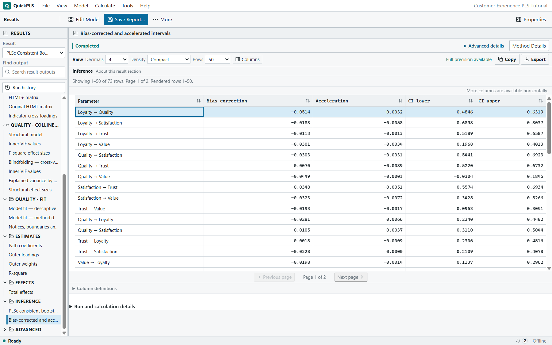Open the Rows per page dropdown
This screenshot has height=345, width=552.
[x=217, y=59]
